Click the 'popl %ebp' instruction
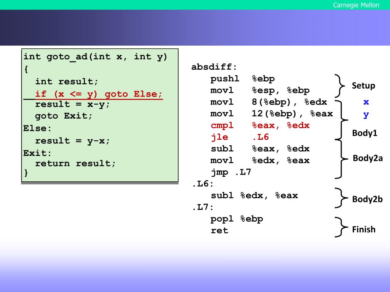Screen dimensions: 390x292 click(237, 219)
